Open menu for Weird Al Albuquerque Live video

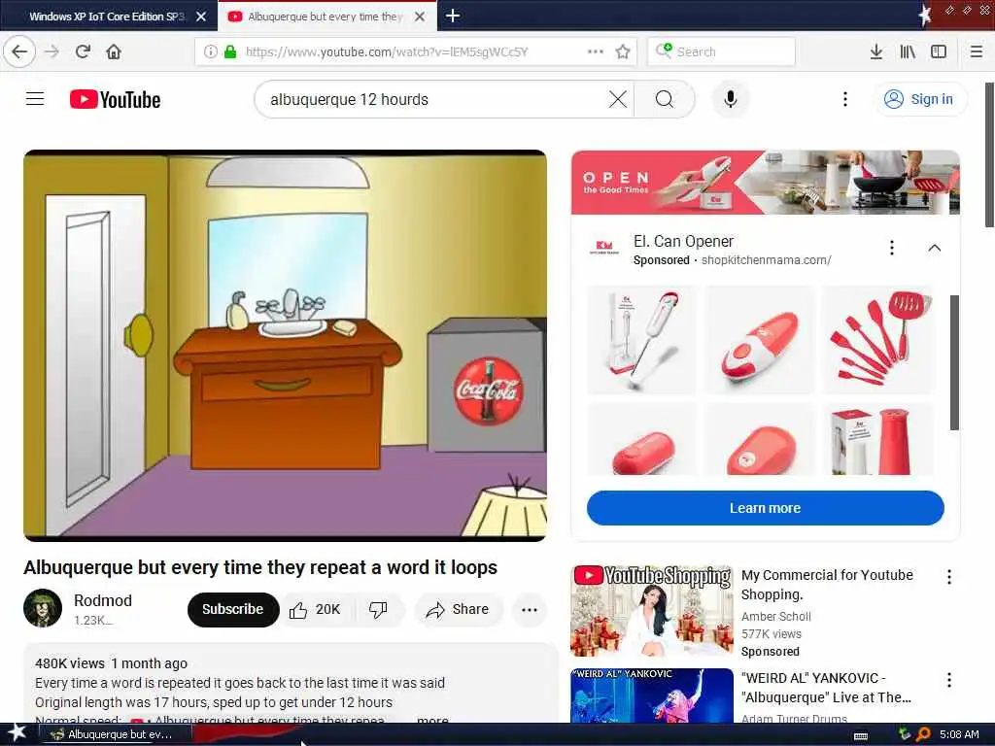[x=948, y=680]
